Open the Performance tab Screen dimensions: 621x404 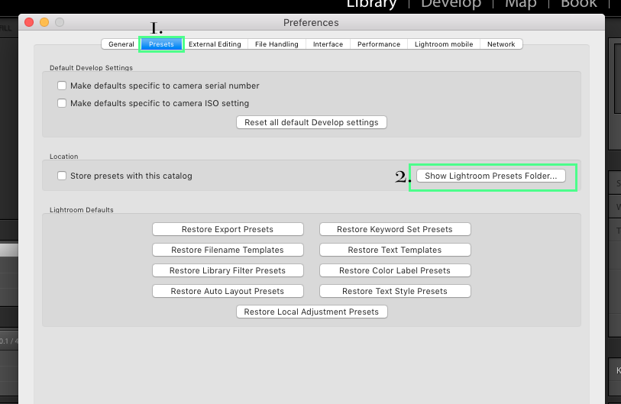(x=379, y=44)
